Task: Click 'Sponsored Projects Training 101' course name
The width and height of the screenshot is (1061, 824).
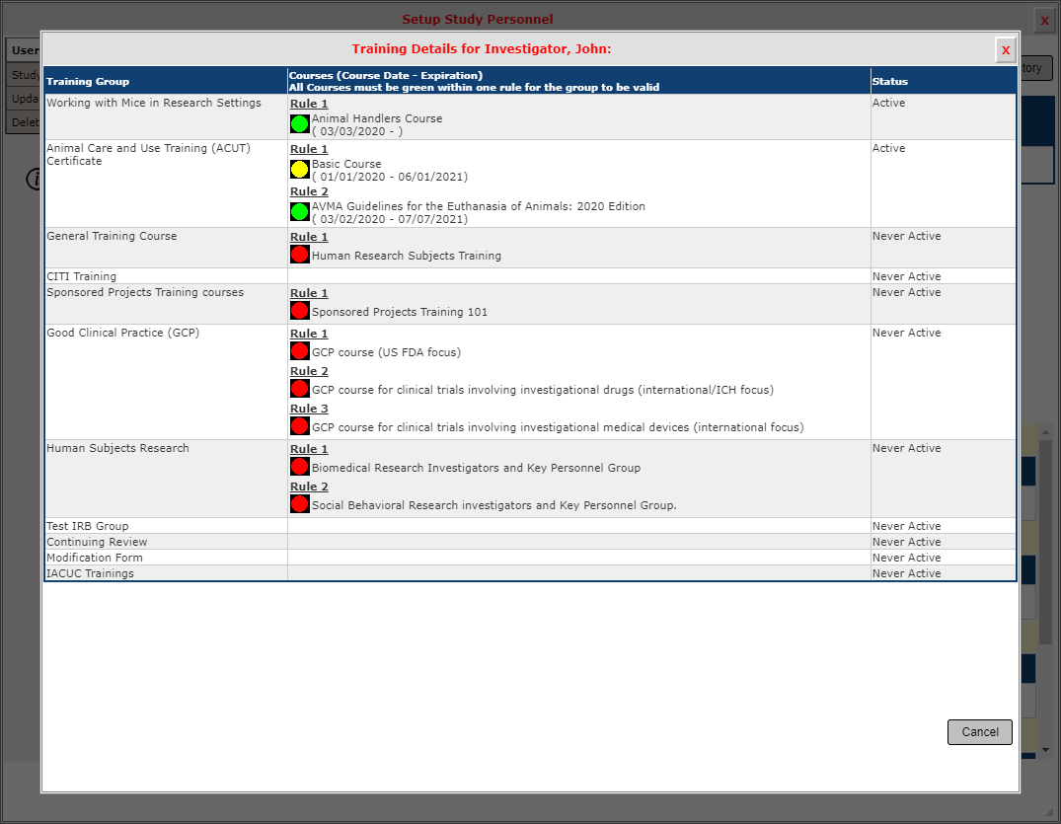Action: pos(399,312)
